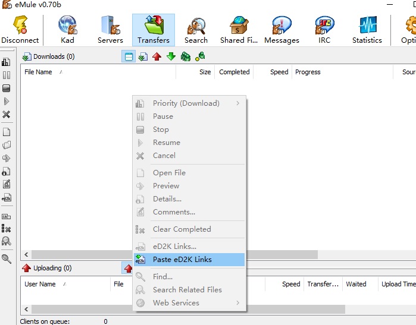
Task: Open the Messages page
Action: pos(281,30)
